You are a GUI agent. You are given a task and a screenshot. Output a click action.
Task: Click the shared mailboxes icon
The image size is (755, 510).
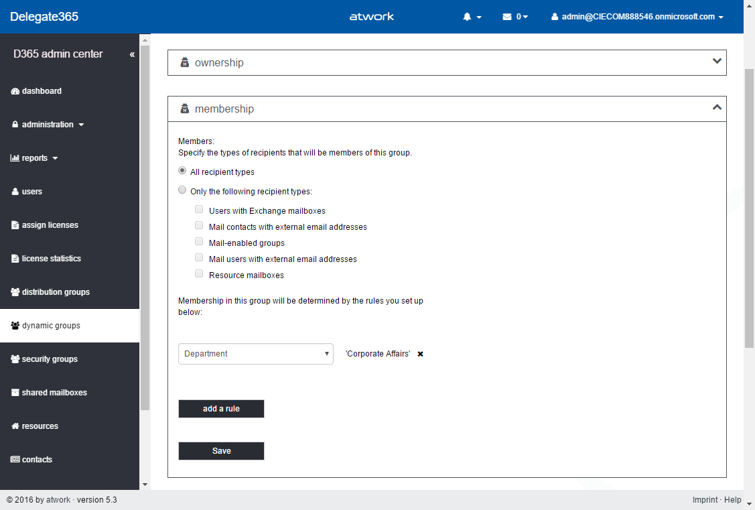tap(15, 393)
